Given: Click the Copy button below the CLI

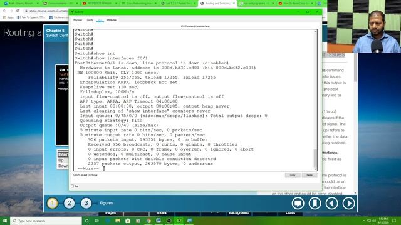Looking at the screenshot, I should coord(293,175).
